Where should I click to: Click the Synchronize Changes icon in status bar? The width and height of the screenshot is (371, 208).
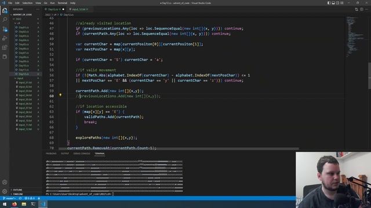pyautogui.click(x=20, y=198)
